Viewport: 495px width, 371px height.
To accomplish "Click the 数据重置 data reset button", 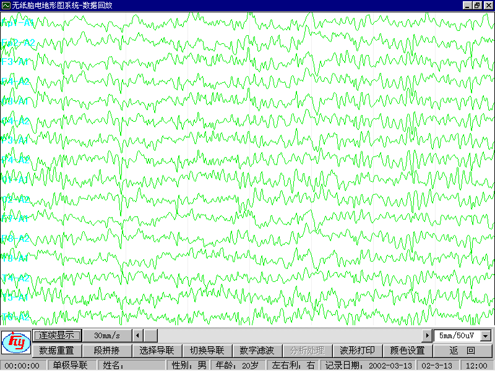I will click(57, 350).
